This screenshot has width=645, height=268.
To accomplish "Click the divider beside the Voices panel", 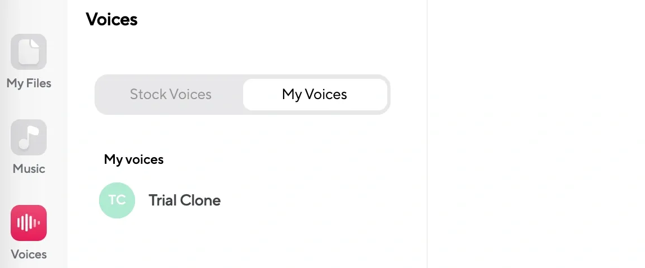I will [427, 135].
